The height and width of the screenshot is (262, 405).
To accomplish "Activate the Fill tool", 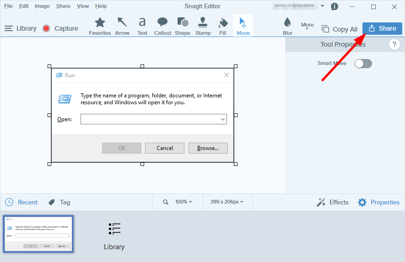I will pyautogui.click(x=223, y=26).
